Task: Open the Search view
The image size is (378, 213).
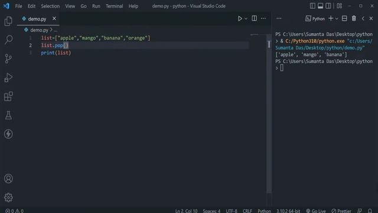Action: 8,40
